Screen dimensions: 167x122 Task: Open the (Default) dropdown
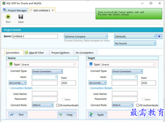click(x=135, y=36)
